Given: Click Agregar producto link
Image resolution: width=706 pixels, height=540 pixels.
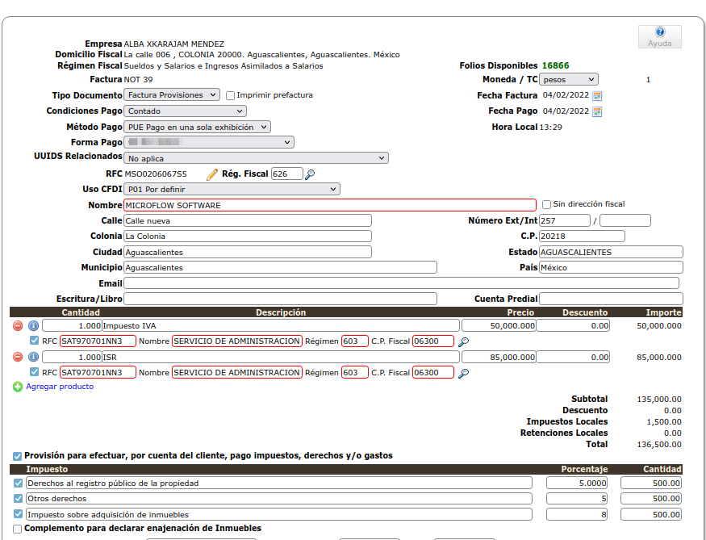Looking at the screenshot, I should (x=60, y=387).
